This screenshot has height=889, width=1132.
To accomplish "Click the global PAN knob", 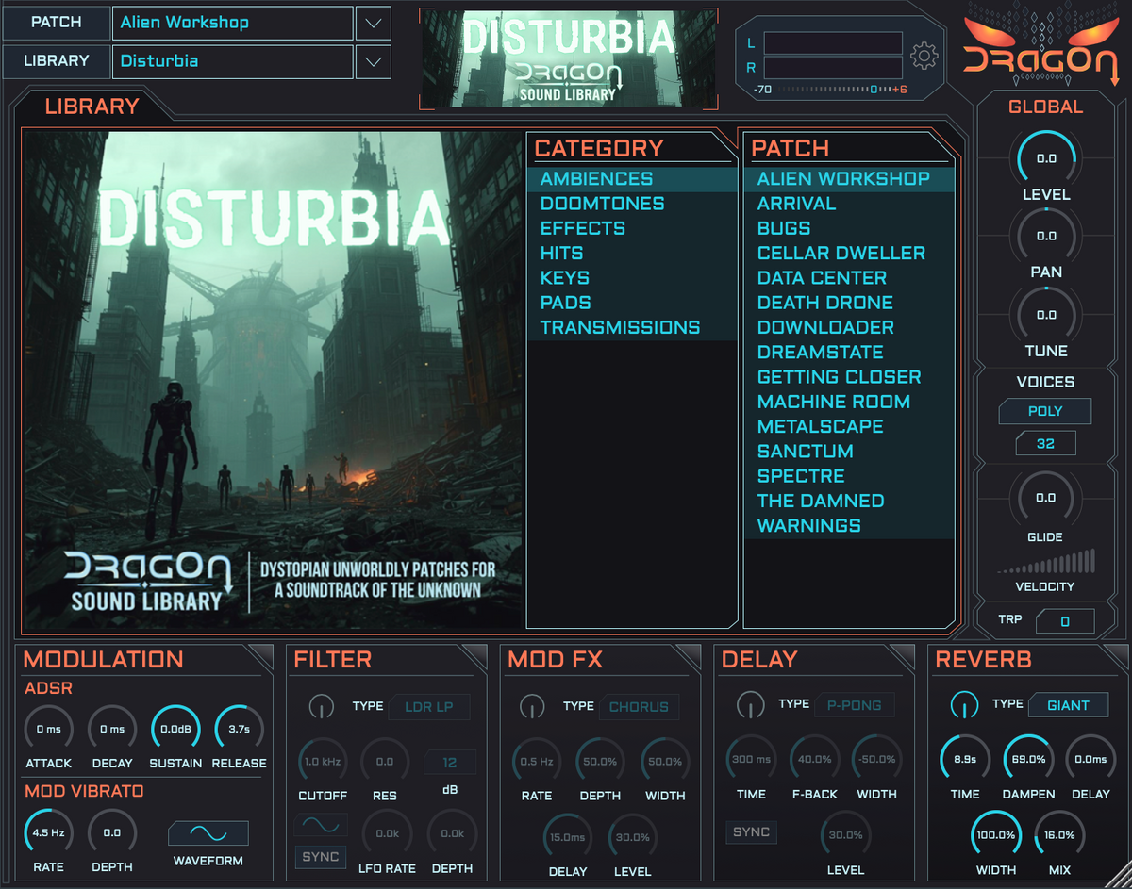I will point(1046,236).
